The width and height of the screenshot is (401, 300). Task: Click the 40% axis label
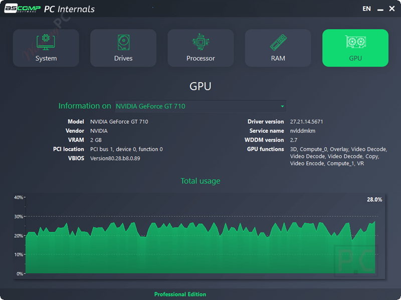click(x=19, y=197)
